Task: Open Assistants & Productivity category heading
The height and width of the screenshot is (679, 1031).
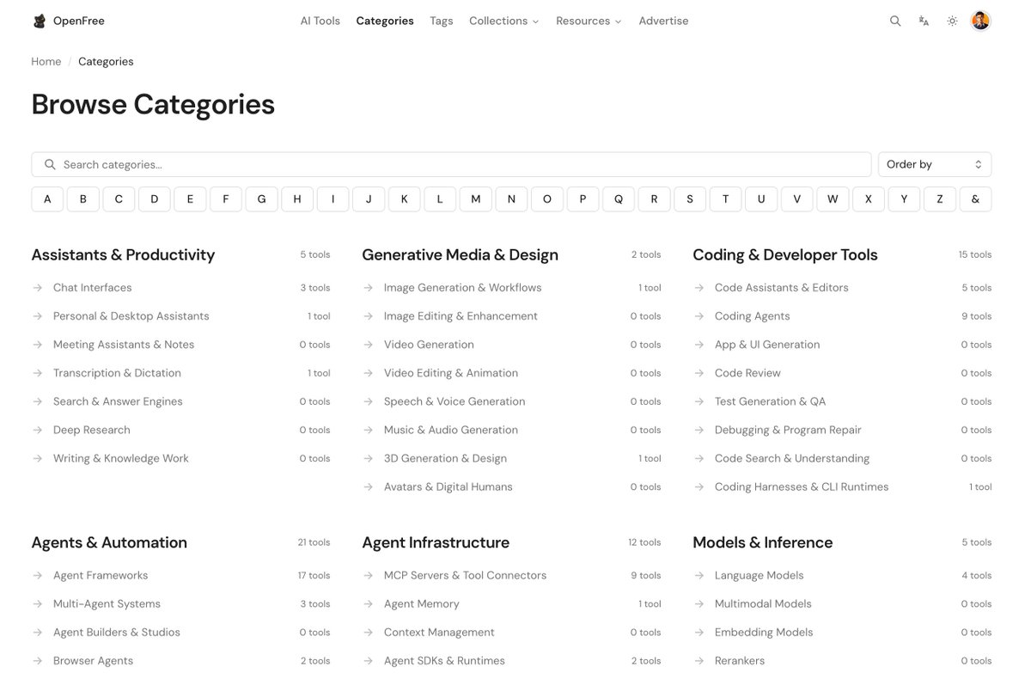Action: [123, 255]
